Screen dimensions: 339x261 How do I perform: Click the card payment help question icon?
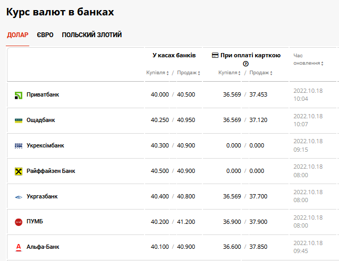pyautogui.click(x=245, y=64)
